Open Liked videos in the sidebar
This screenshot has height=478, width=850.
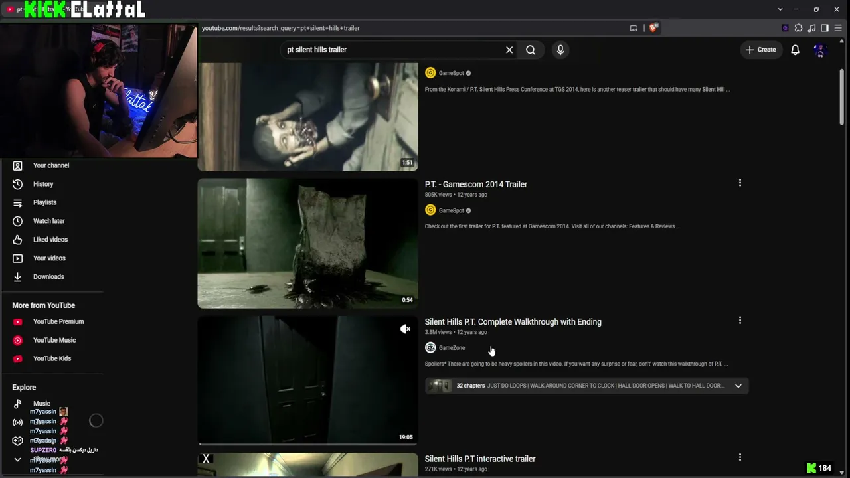[50, 240]
